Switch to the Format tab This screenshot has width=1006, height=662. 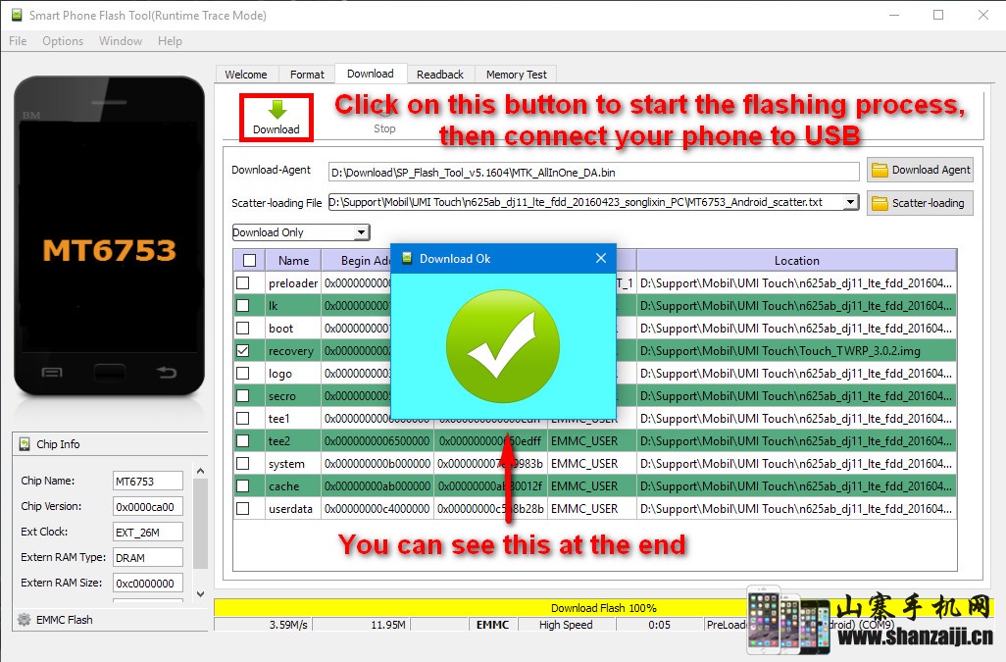coord(307,75)
